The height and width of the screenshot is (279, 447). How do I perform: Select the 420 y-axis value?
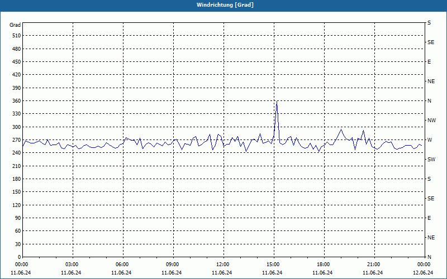pos(17,75)
